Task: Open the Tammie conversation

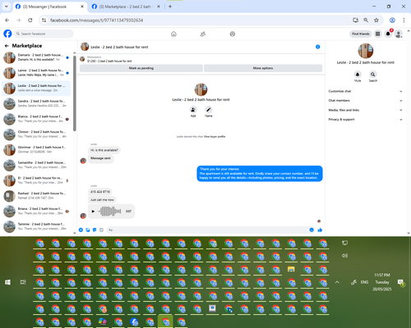Action: [x=36, y=226]
